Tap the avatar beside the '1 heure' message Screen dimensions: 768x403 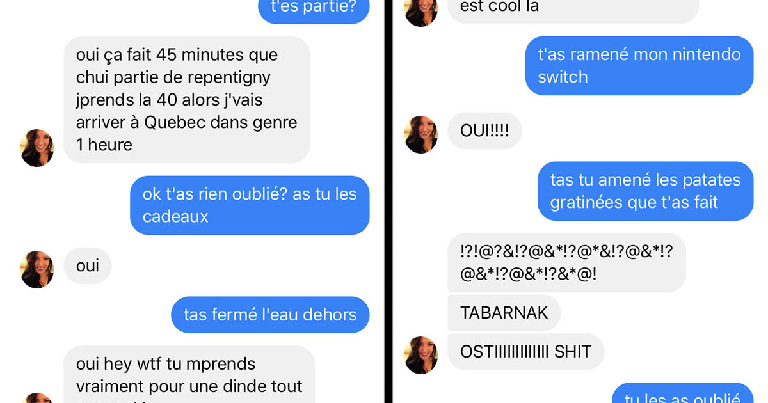pos(37,148)
